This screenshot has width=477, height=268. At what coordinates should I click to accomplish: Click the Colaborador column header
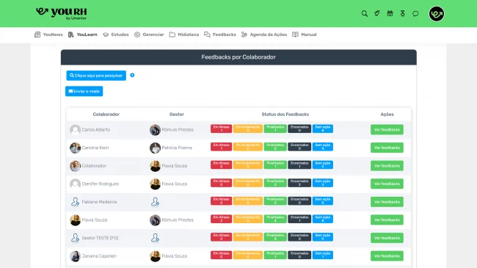pyautogui.click(x=106, y=115)
